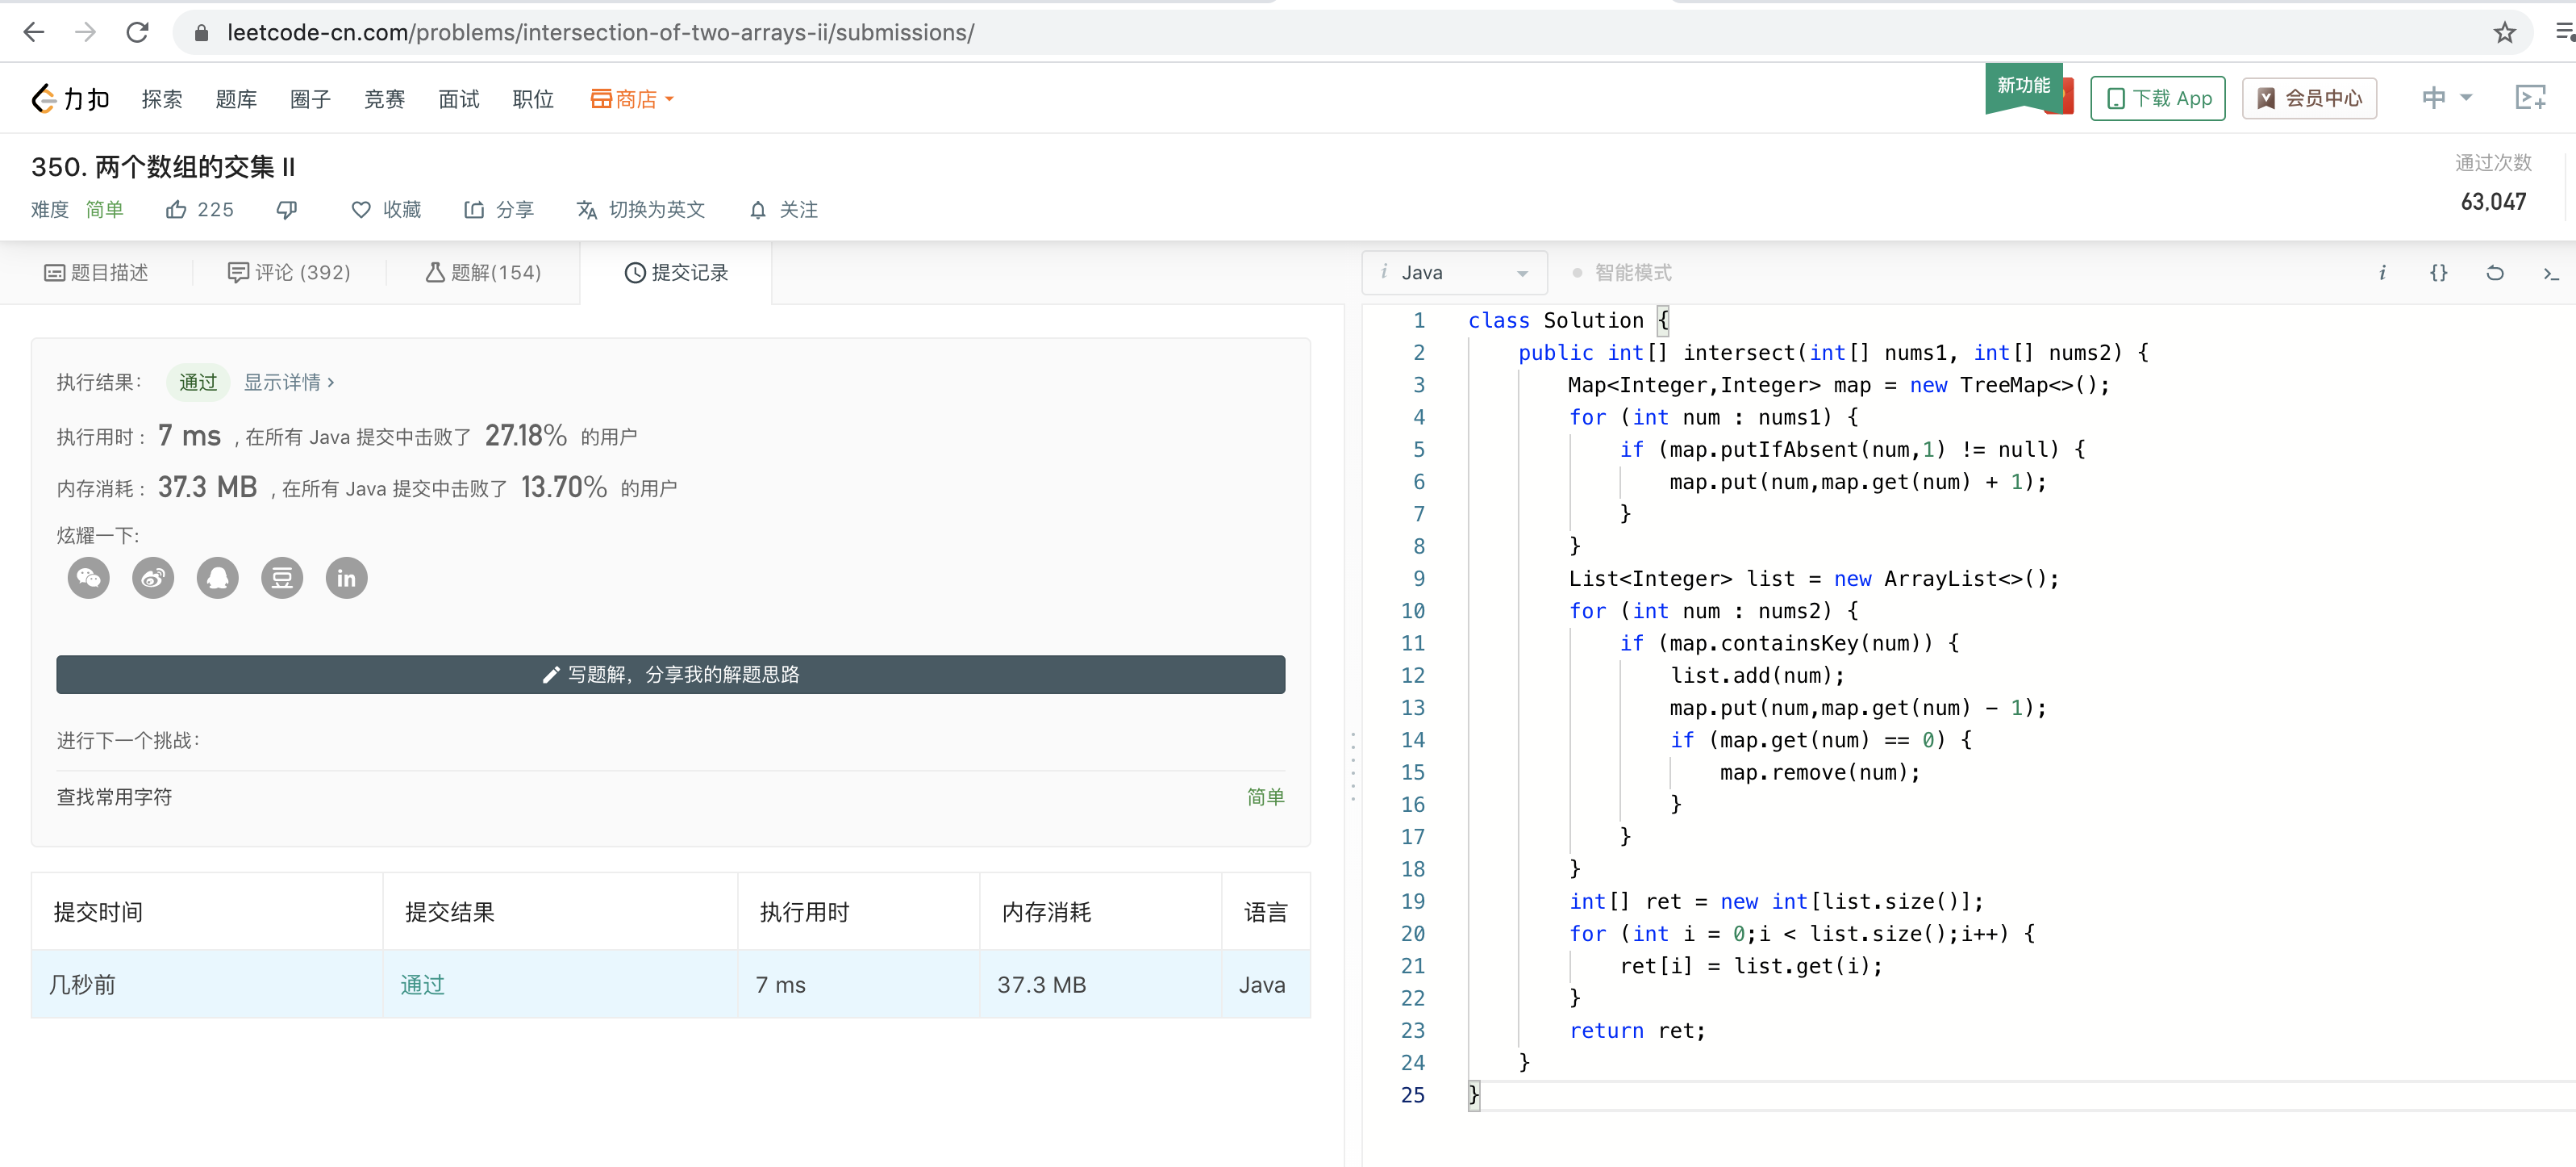Viewport: 2576px width, 1167px height.
Task: Click the 下载 App button
Action: tap(2158, 98)
